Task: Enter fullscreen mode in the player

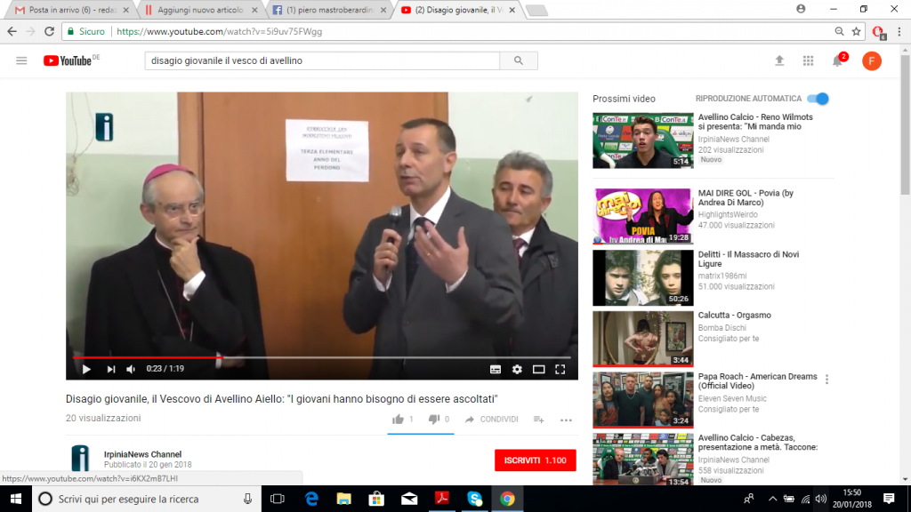Action: (560, 369)
